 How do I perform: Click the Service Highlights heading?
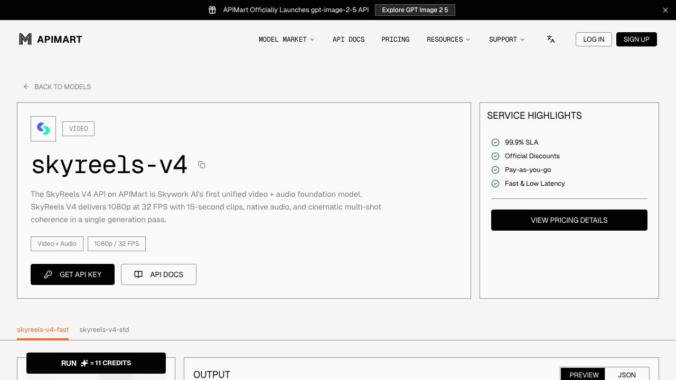[x=534, y=116]
